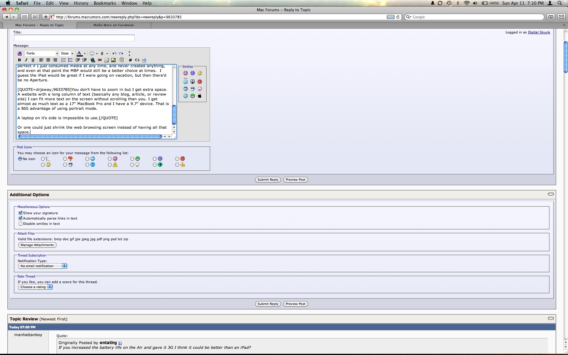Click Safari's Show Top Sites grid icon
Image resolution: width=568 pixels, height=355 pixels.
point(25,17)
